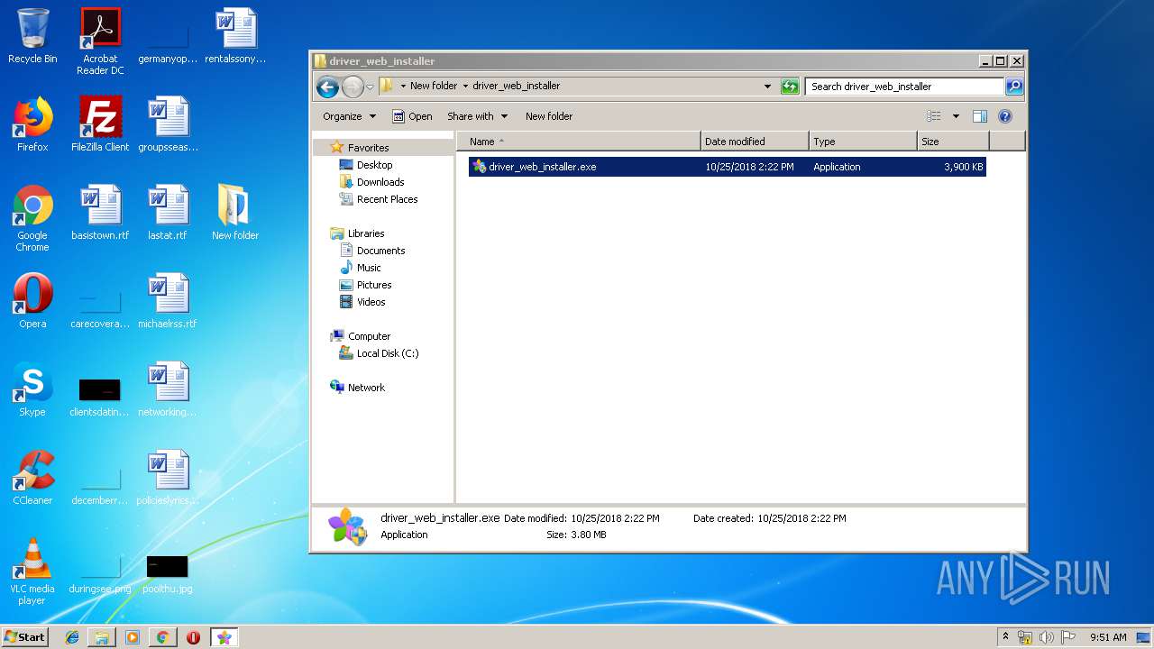The height and width of the screenshot is (649, 1154).
Task: Open Windows Media Player taskbar icon
Action: point(133,637)
